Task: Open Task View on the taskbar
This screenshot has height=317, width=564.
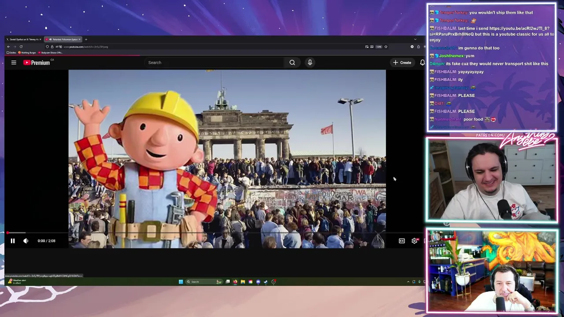Action: click(228, 282)
